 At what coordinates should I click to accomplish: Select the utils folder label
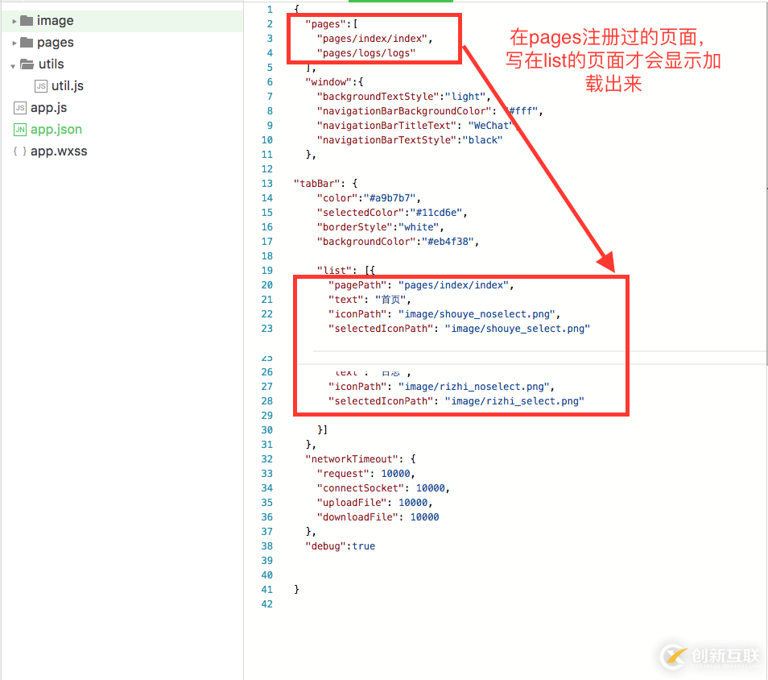51,64
